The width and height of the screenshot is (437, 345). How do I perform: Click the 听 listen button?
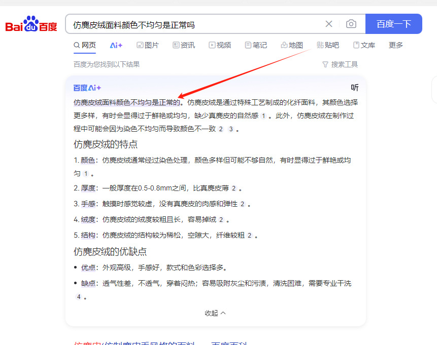(x=355, y=88)
